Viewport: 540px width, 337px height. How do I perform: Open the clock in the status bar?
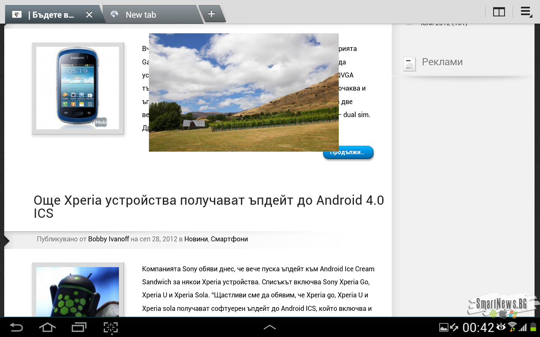[x=478, y=327]
